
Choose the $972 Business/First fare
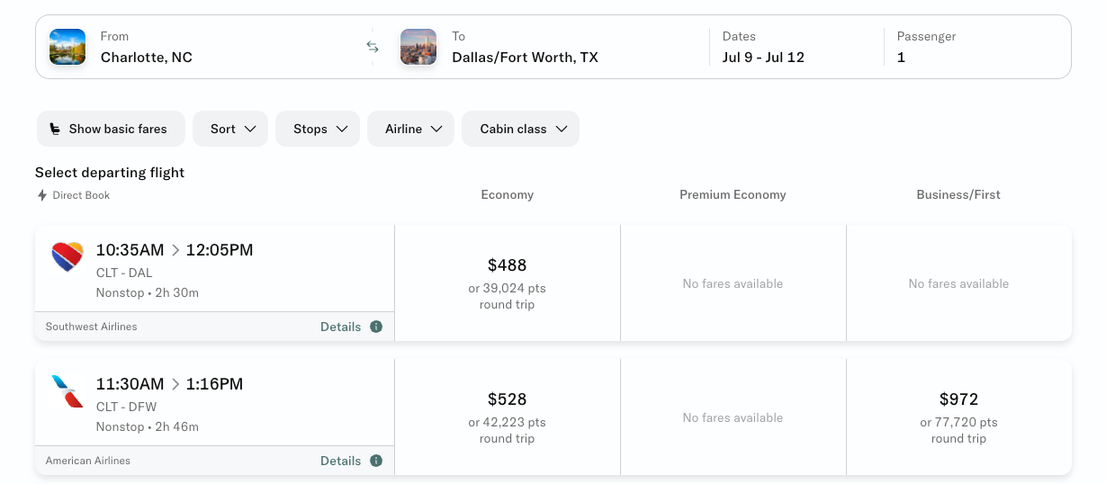(958, 417)
